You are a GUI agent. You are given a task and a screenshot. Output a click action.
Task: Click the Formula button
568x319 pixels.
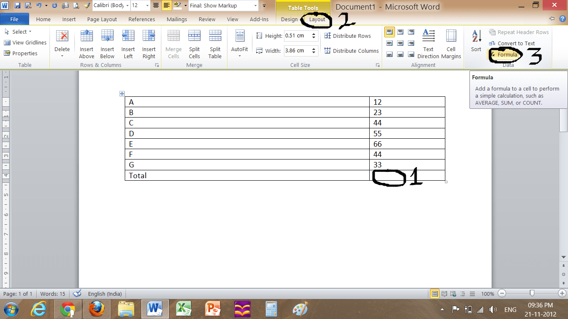pyautogui.click(x=504, y=54)
